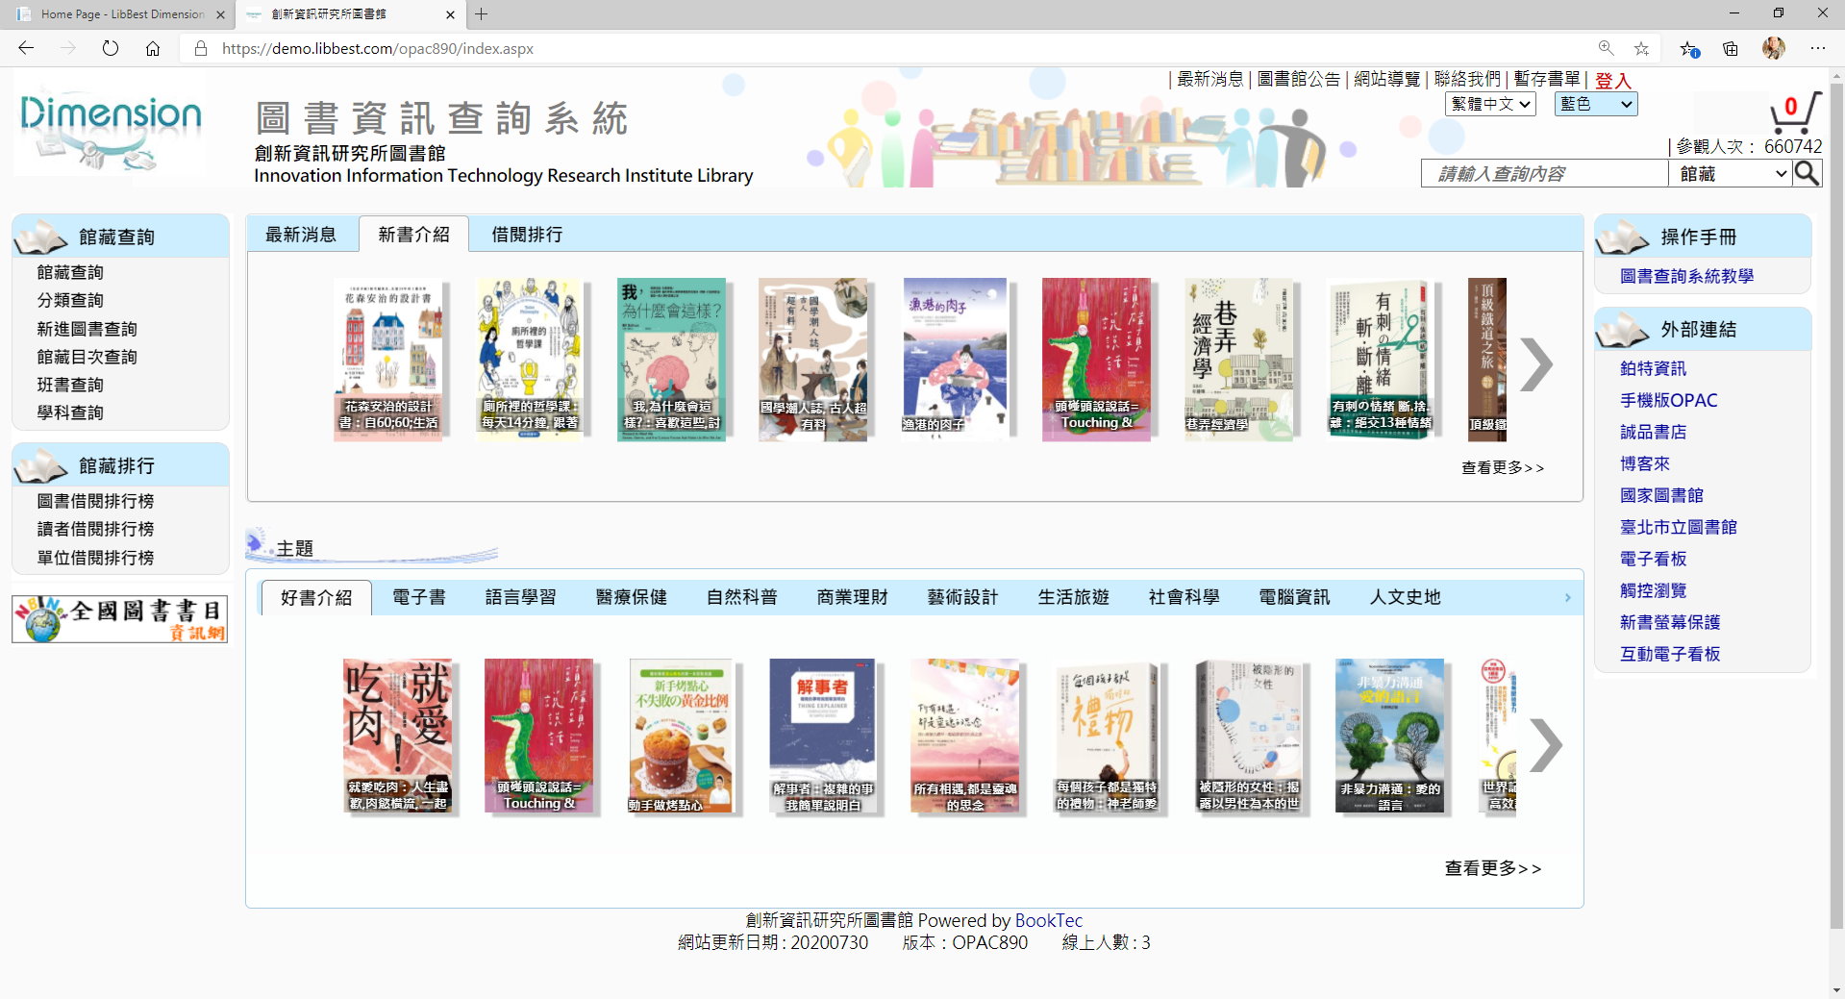Click the 全國圖書書目資訊網 banner

click(x=120, y=618)
